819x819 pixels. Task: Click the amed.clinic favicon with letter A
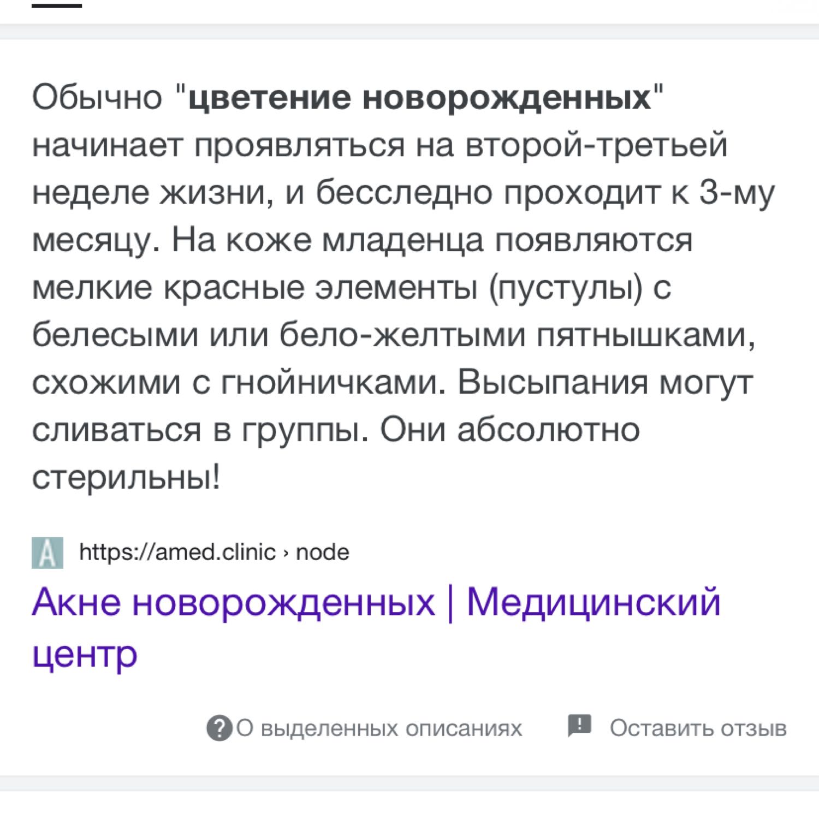48,553
